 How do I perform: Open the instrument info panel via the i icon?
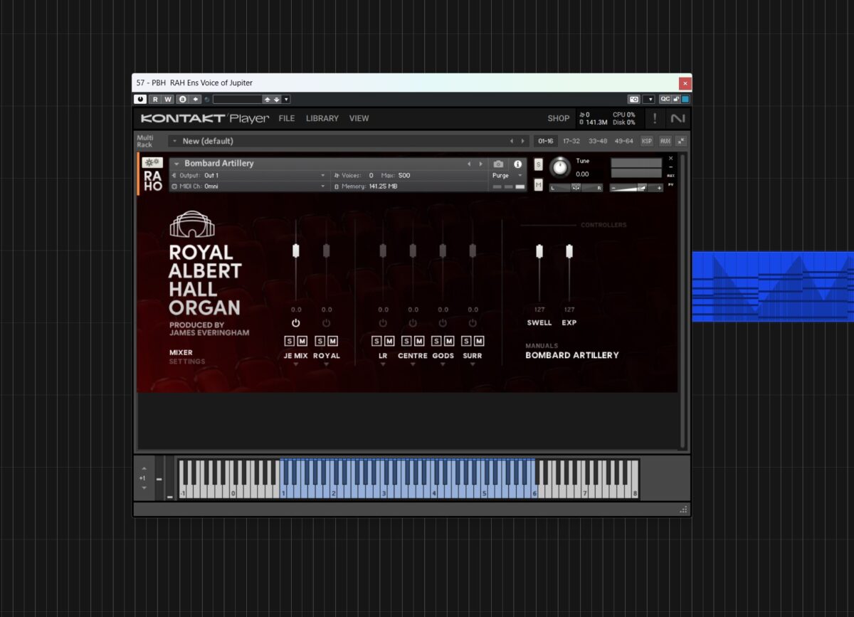pyautogui.click(x=518, y=164)
